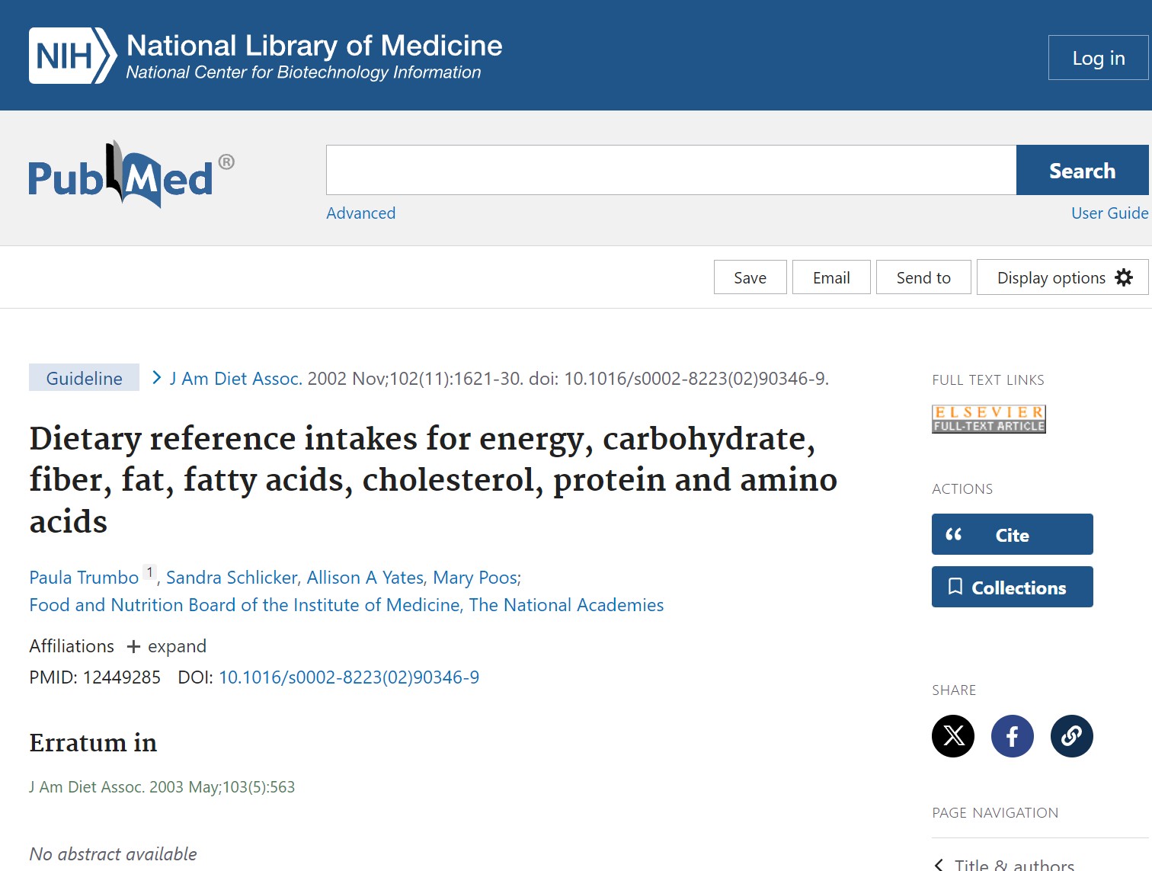The width and height of the screenshot is (1152, 871).
Task: Open the DOI link for the article
Action: (x=348, y=677)
